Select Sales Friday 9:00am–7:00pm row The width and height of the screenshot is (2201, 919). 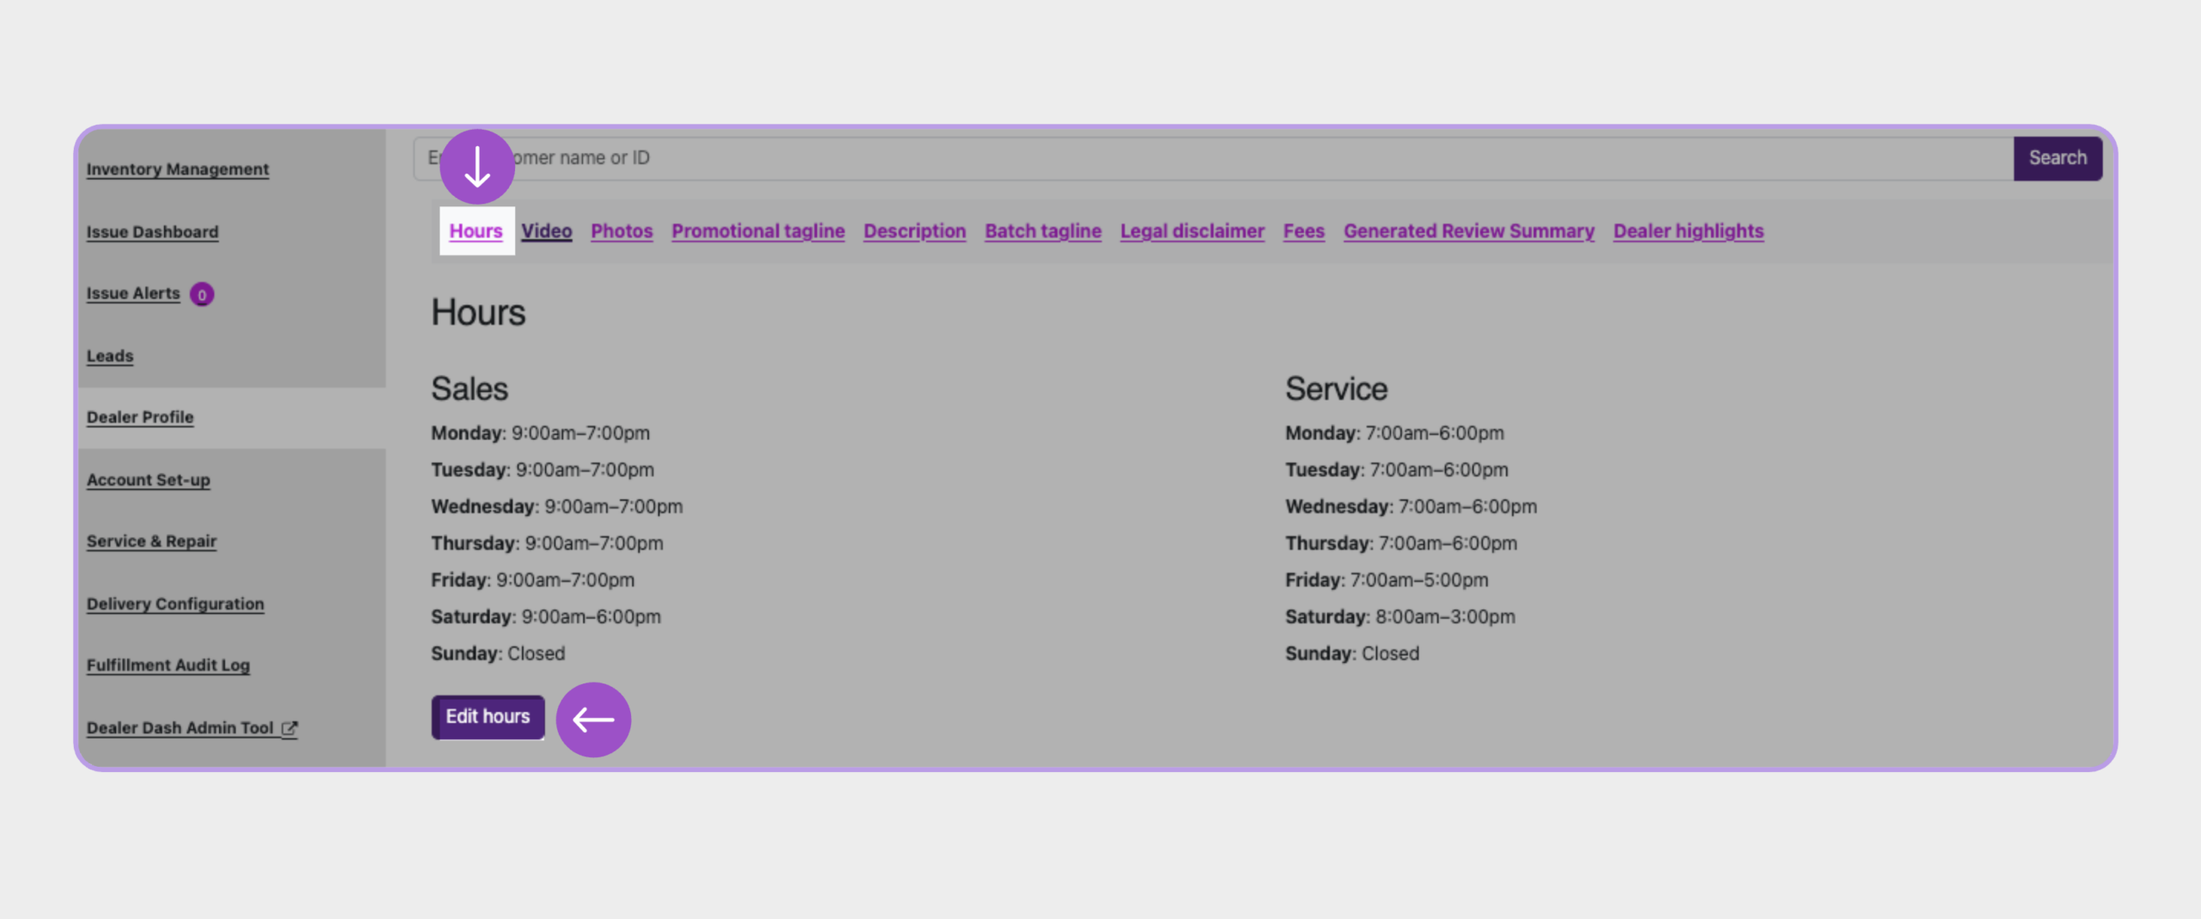[x=532, y=580]
